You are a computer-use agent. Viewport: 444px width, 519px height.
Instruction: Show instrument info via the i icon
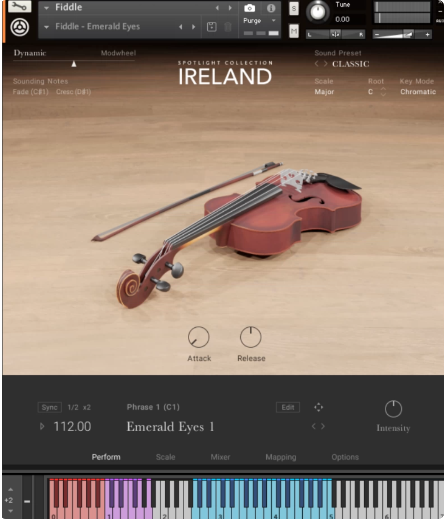point(271,8)
